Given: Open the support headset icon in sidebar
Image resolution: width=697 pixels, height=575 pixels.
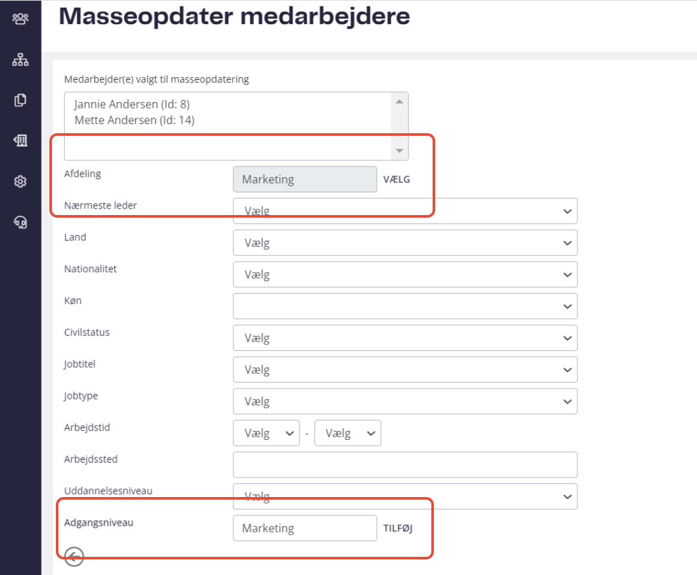Looking at the screenshot, I should (20, 222).
